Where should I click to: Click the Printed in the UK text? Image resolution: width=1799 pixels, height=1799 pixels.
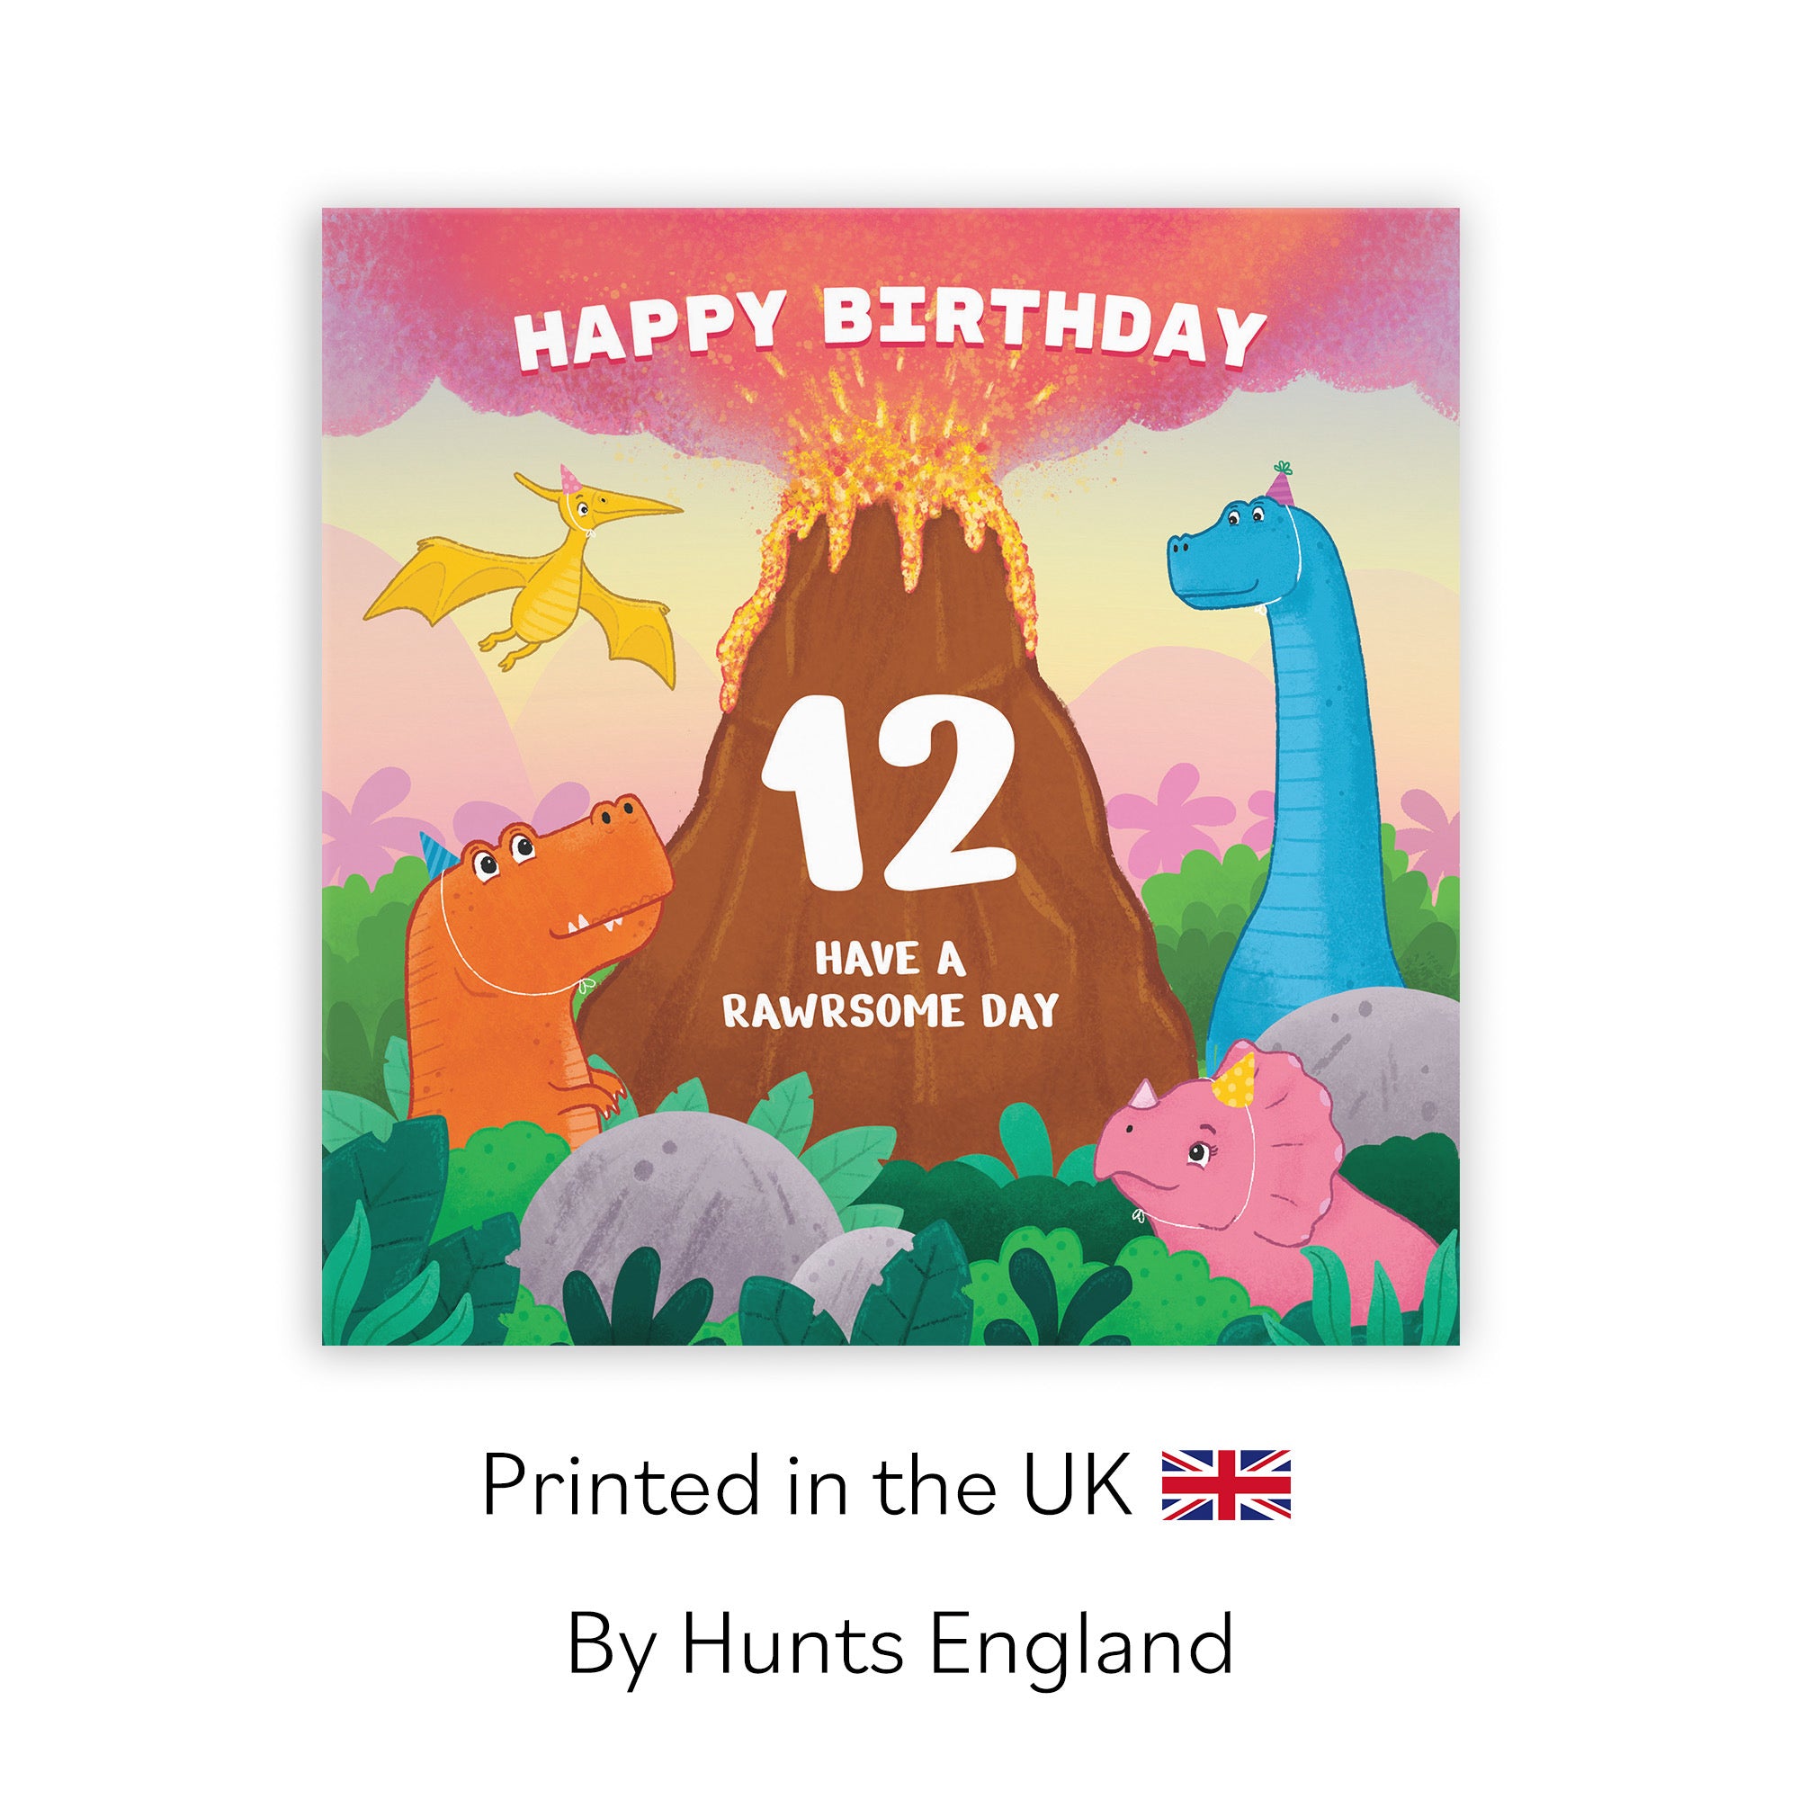(x=806, y=1486)
